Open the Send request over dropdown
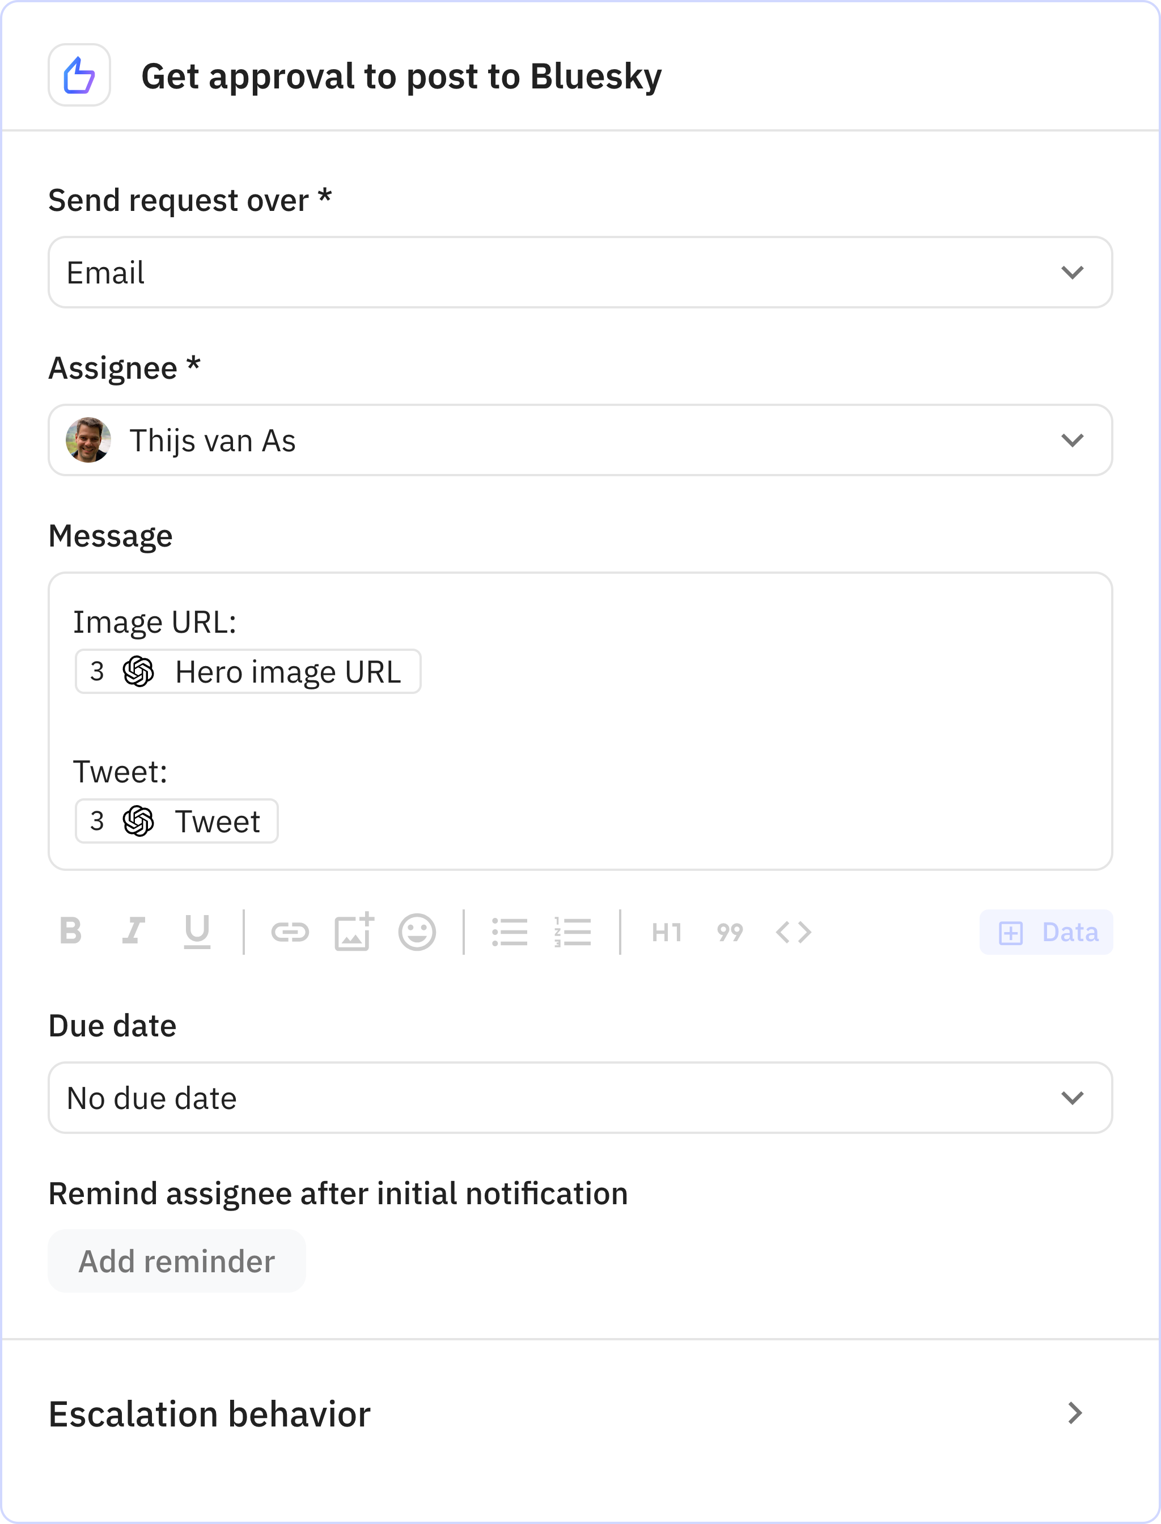 pos(580,272)
